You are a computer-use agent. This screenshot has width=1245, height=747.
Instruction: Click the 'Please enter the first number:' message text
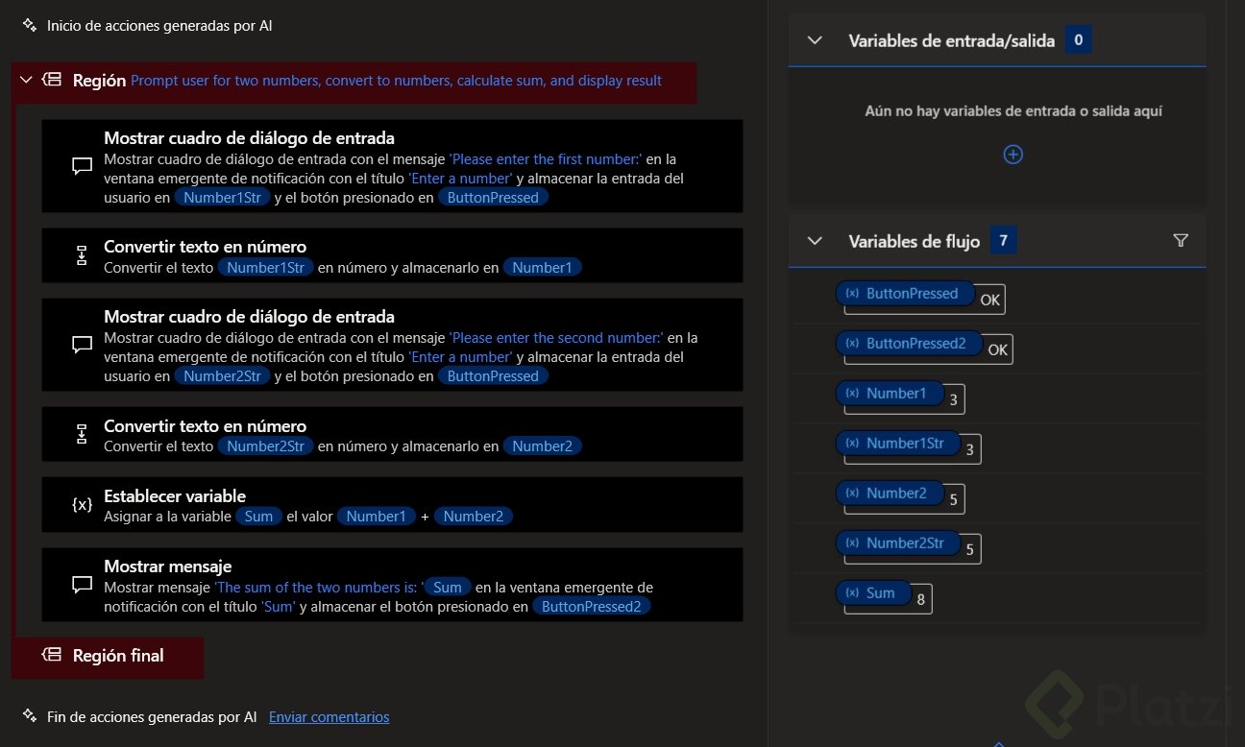[546, 159]
